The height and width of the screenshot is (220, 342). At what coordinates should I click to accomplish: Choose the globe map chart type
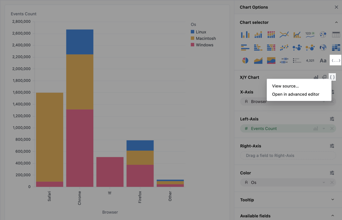(322, 47)
